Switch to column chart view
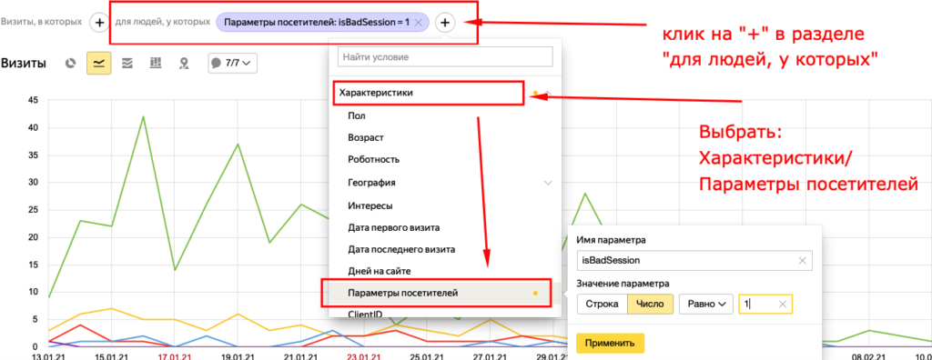This screenshot has width=932, height=360. coord(155,63)
